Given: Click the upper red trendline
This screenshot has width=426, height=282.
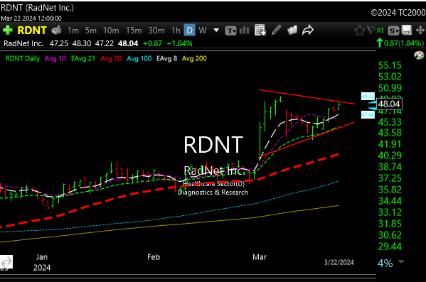Looking at the screenshot, I should [x=307, y=97].
